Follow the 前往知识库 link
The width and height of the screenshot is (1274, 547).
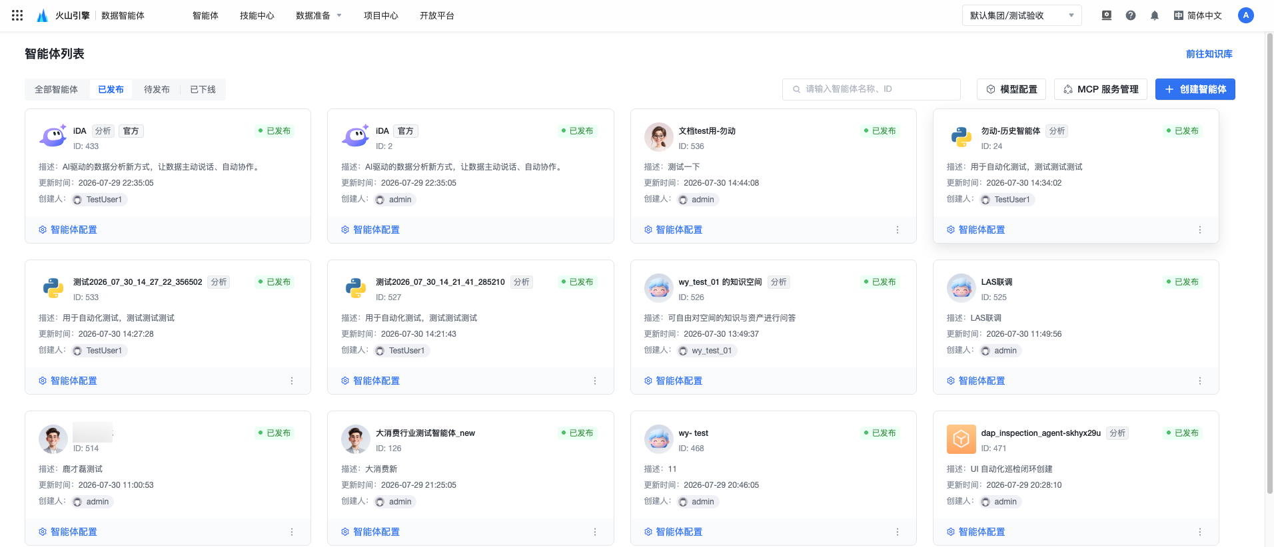point(1209,54)
